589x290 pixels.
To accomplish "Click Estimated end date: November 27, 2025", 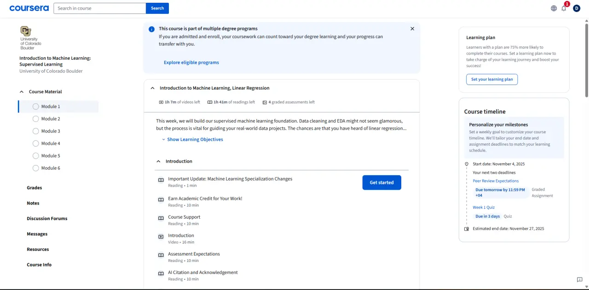I will [x=508, y=228].
